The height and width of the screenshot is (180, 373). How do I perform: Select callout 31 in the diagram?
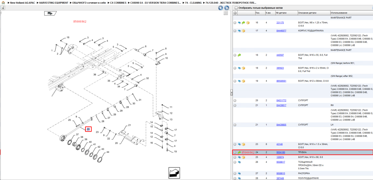coord(140,100)
